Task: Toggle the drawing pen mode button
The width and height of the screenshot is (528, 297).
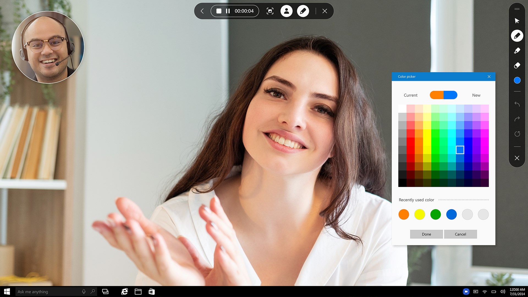Action: tap(303, 11)
